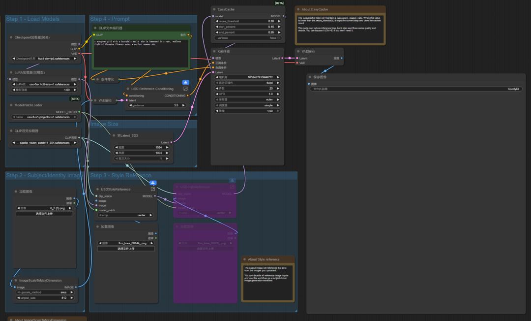Collapse the About Style reference note dot
Screen dimensions: 531x321
pyautogui.click(x=244, y=259)
